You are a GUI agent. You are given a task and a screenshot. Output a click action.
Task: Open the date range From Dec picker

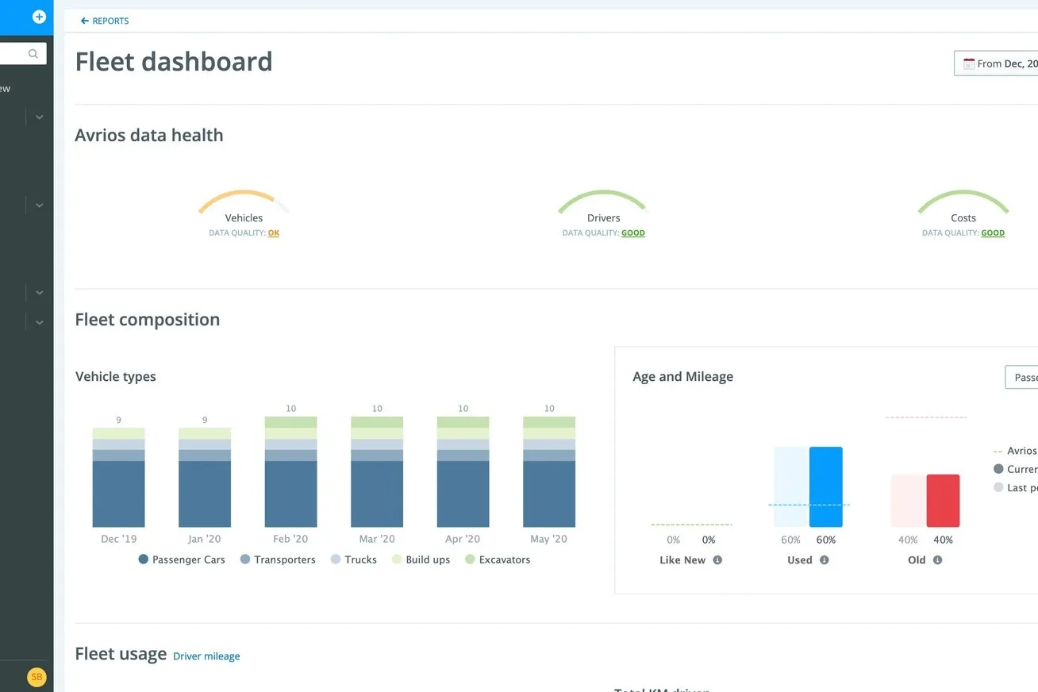point(996,63)
